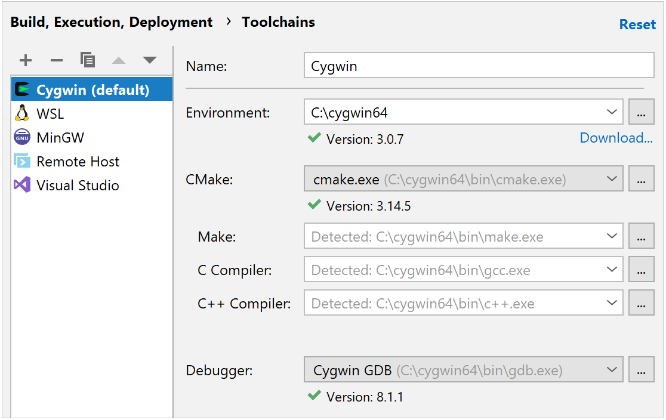Browse for C++ Compiler with ellipsis button

tap(642, 303)
